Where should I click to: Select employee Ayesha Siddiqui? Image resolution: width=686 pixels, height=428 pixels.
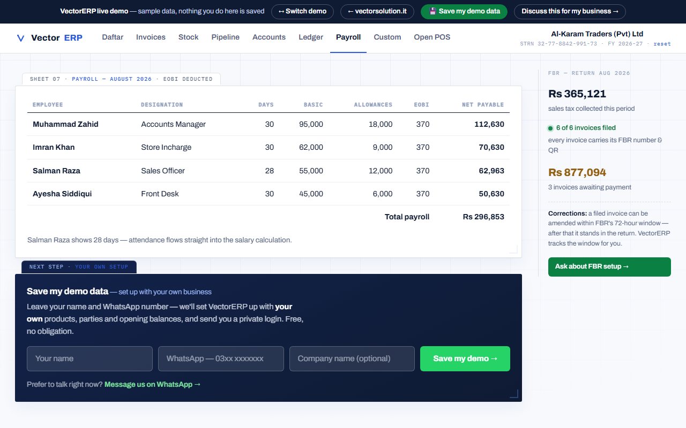coord(62,194)
